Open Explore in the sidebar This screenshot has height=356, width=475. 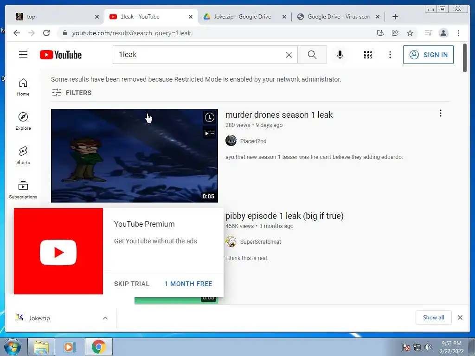click(x=23, y=121)
